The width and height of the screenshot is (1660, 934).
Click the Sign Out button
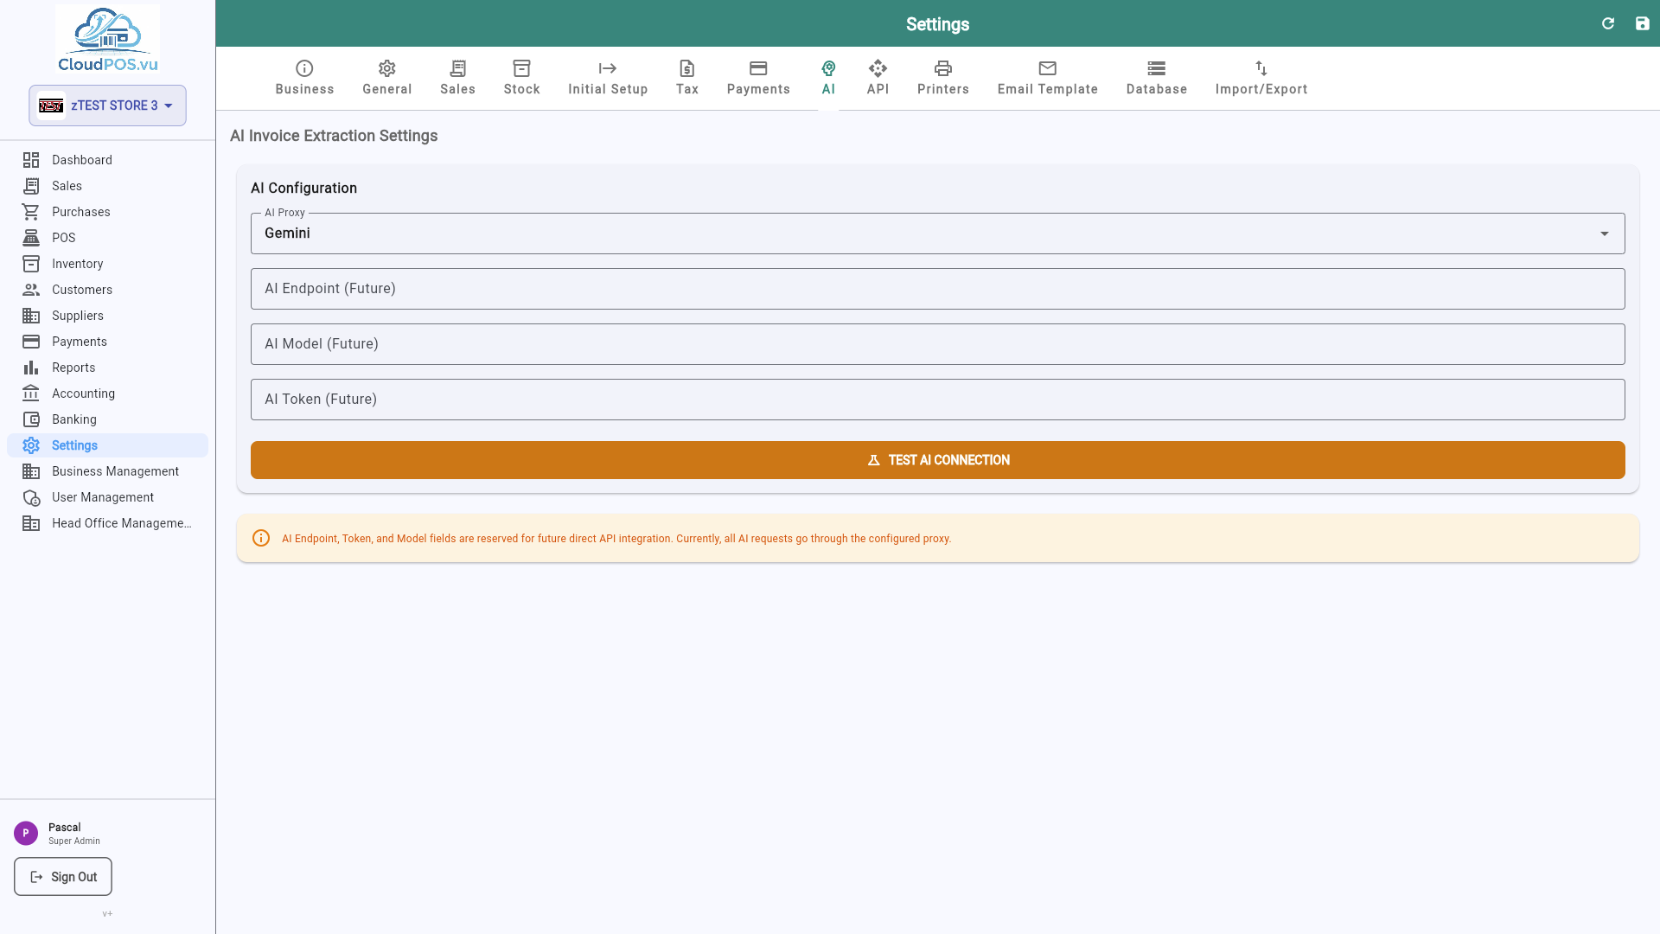(63, 877)
